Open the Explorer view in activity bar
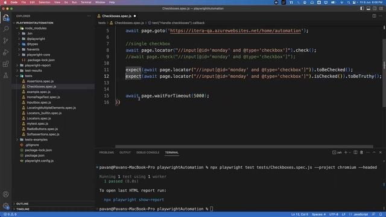 tap(5, 17)
